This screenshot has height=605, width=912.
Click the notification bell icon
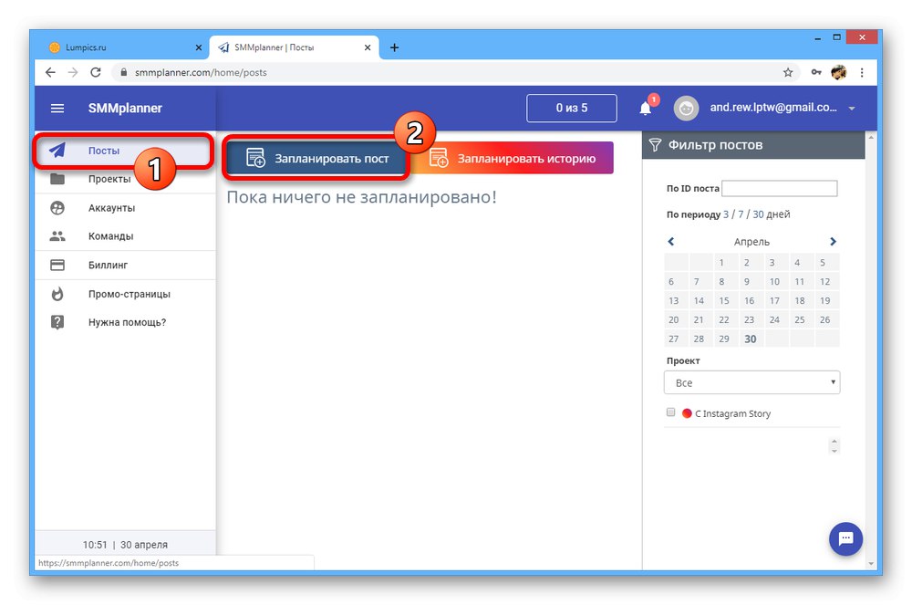pos(646,109)
